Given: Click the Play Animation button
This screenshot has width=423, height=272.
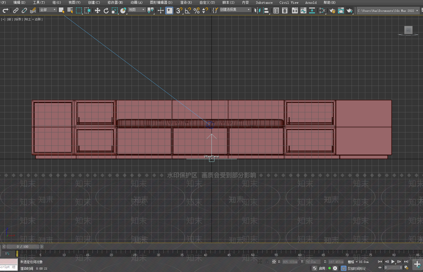Looking at the screenshot, I should coord(393,262).
